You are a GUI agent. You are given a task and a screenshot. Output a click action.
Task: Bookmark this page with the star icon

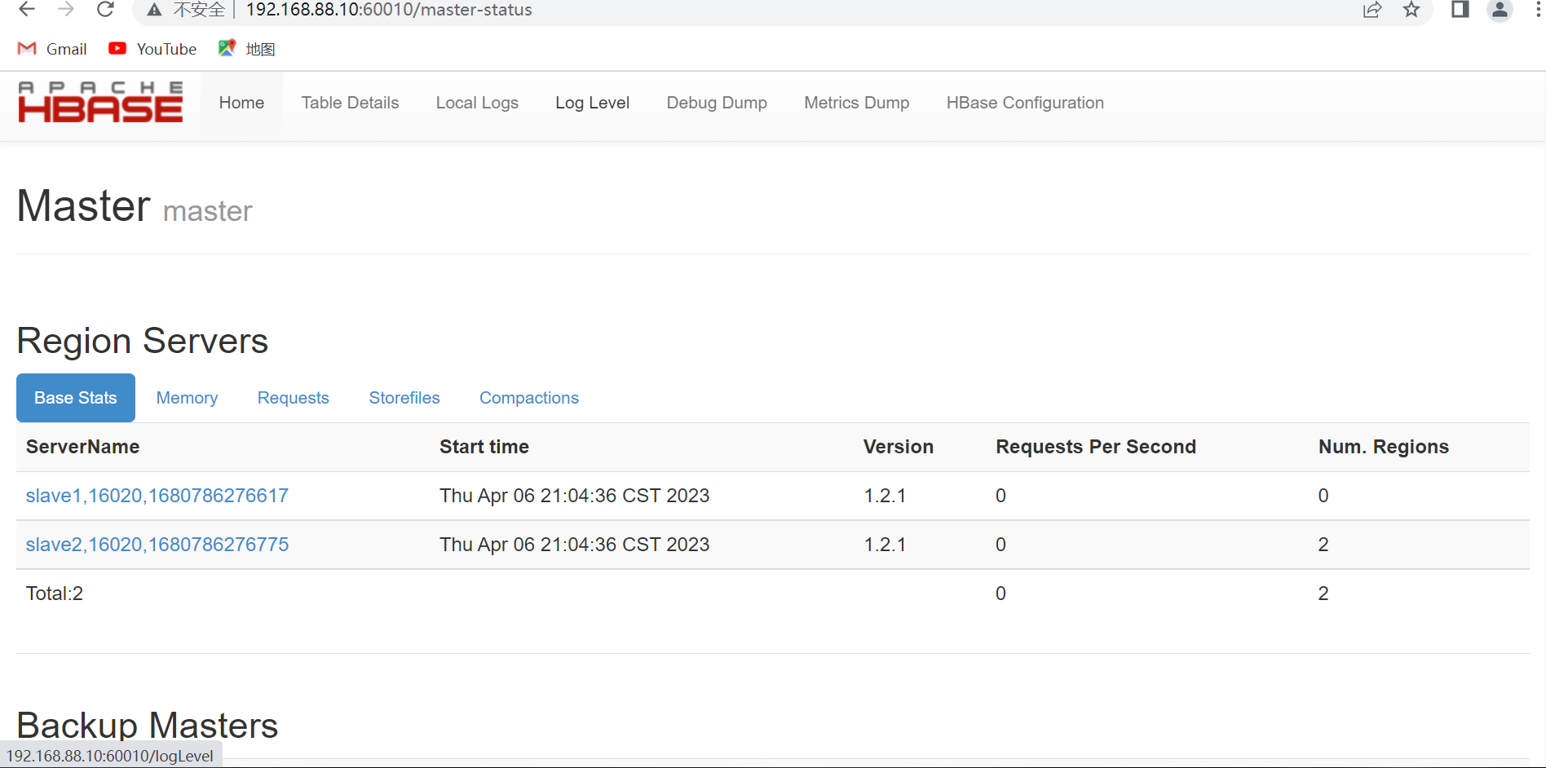tap(1411, 10)
